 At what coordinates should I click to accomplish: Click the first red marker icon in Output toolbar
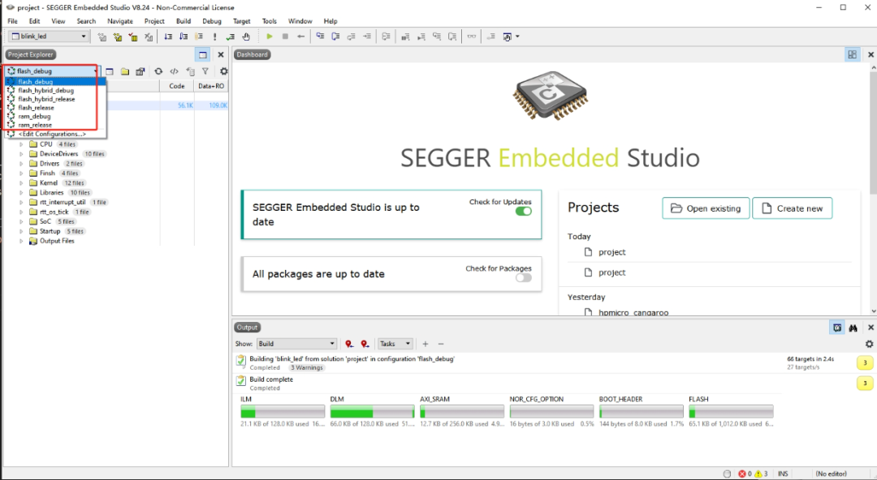(349, 345)
